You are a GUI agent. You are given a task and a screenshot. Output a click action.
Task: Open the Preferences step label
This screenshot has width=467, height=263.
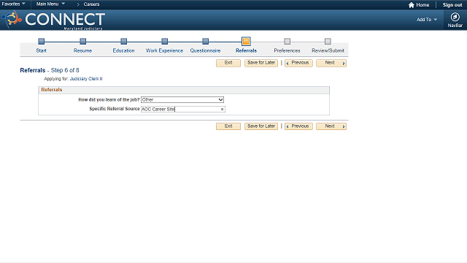[287, 50]
